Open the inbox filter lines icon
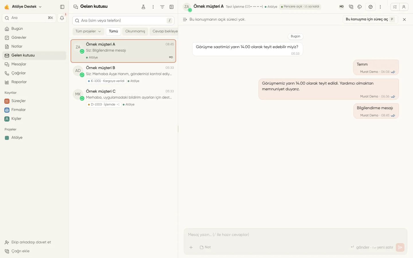 162,7
